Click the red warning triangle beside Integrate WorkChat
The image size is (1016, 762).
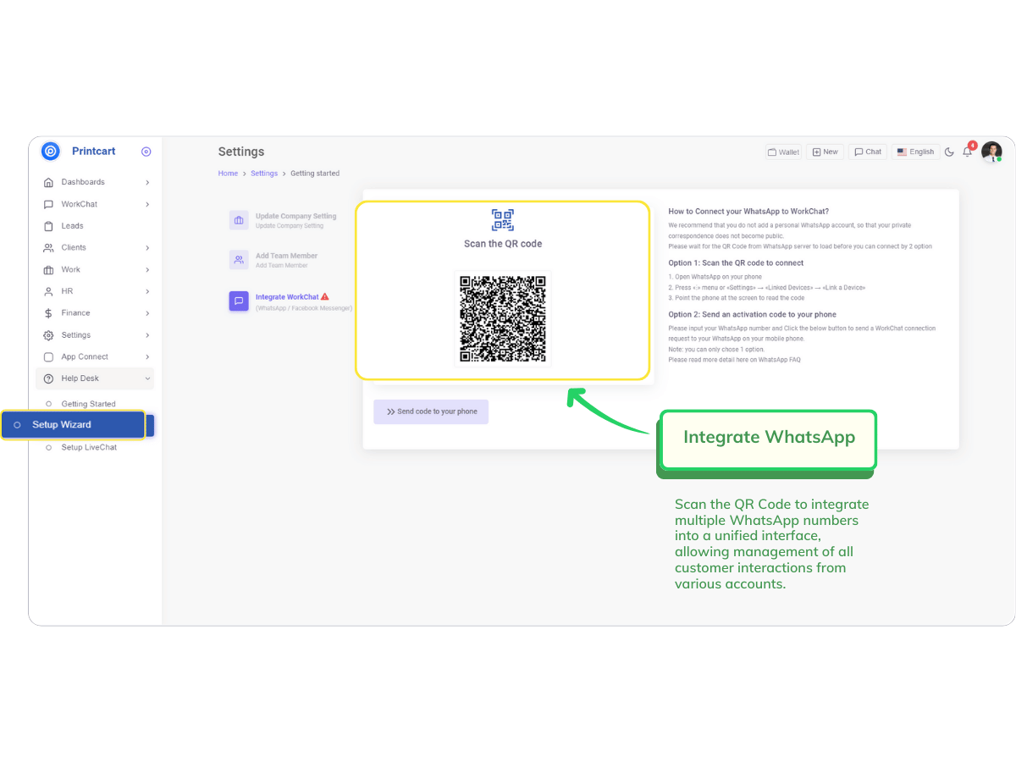[325, 297]
